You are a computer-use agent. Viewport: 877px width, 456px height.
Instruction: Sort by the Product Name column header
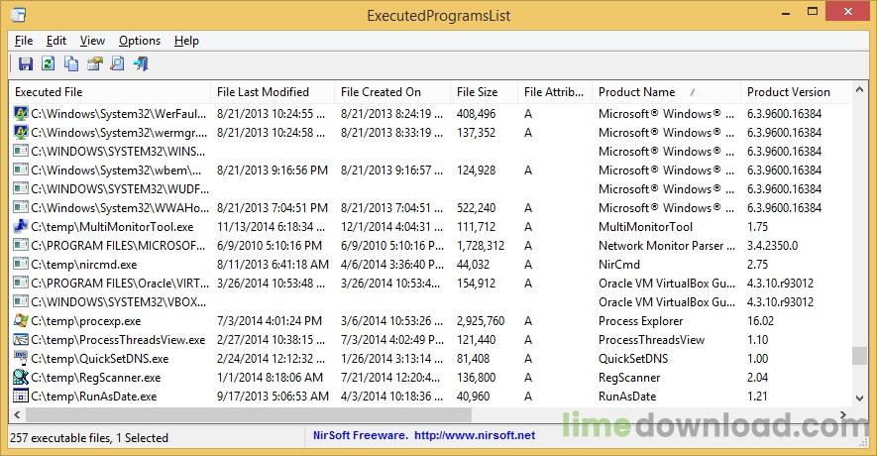coord(666,92)
